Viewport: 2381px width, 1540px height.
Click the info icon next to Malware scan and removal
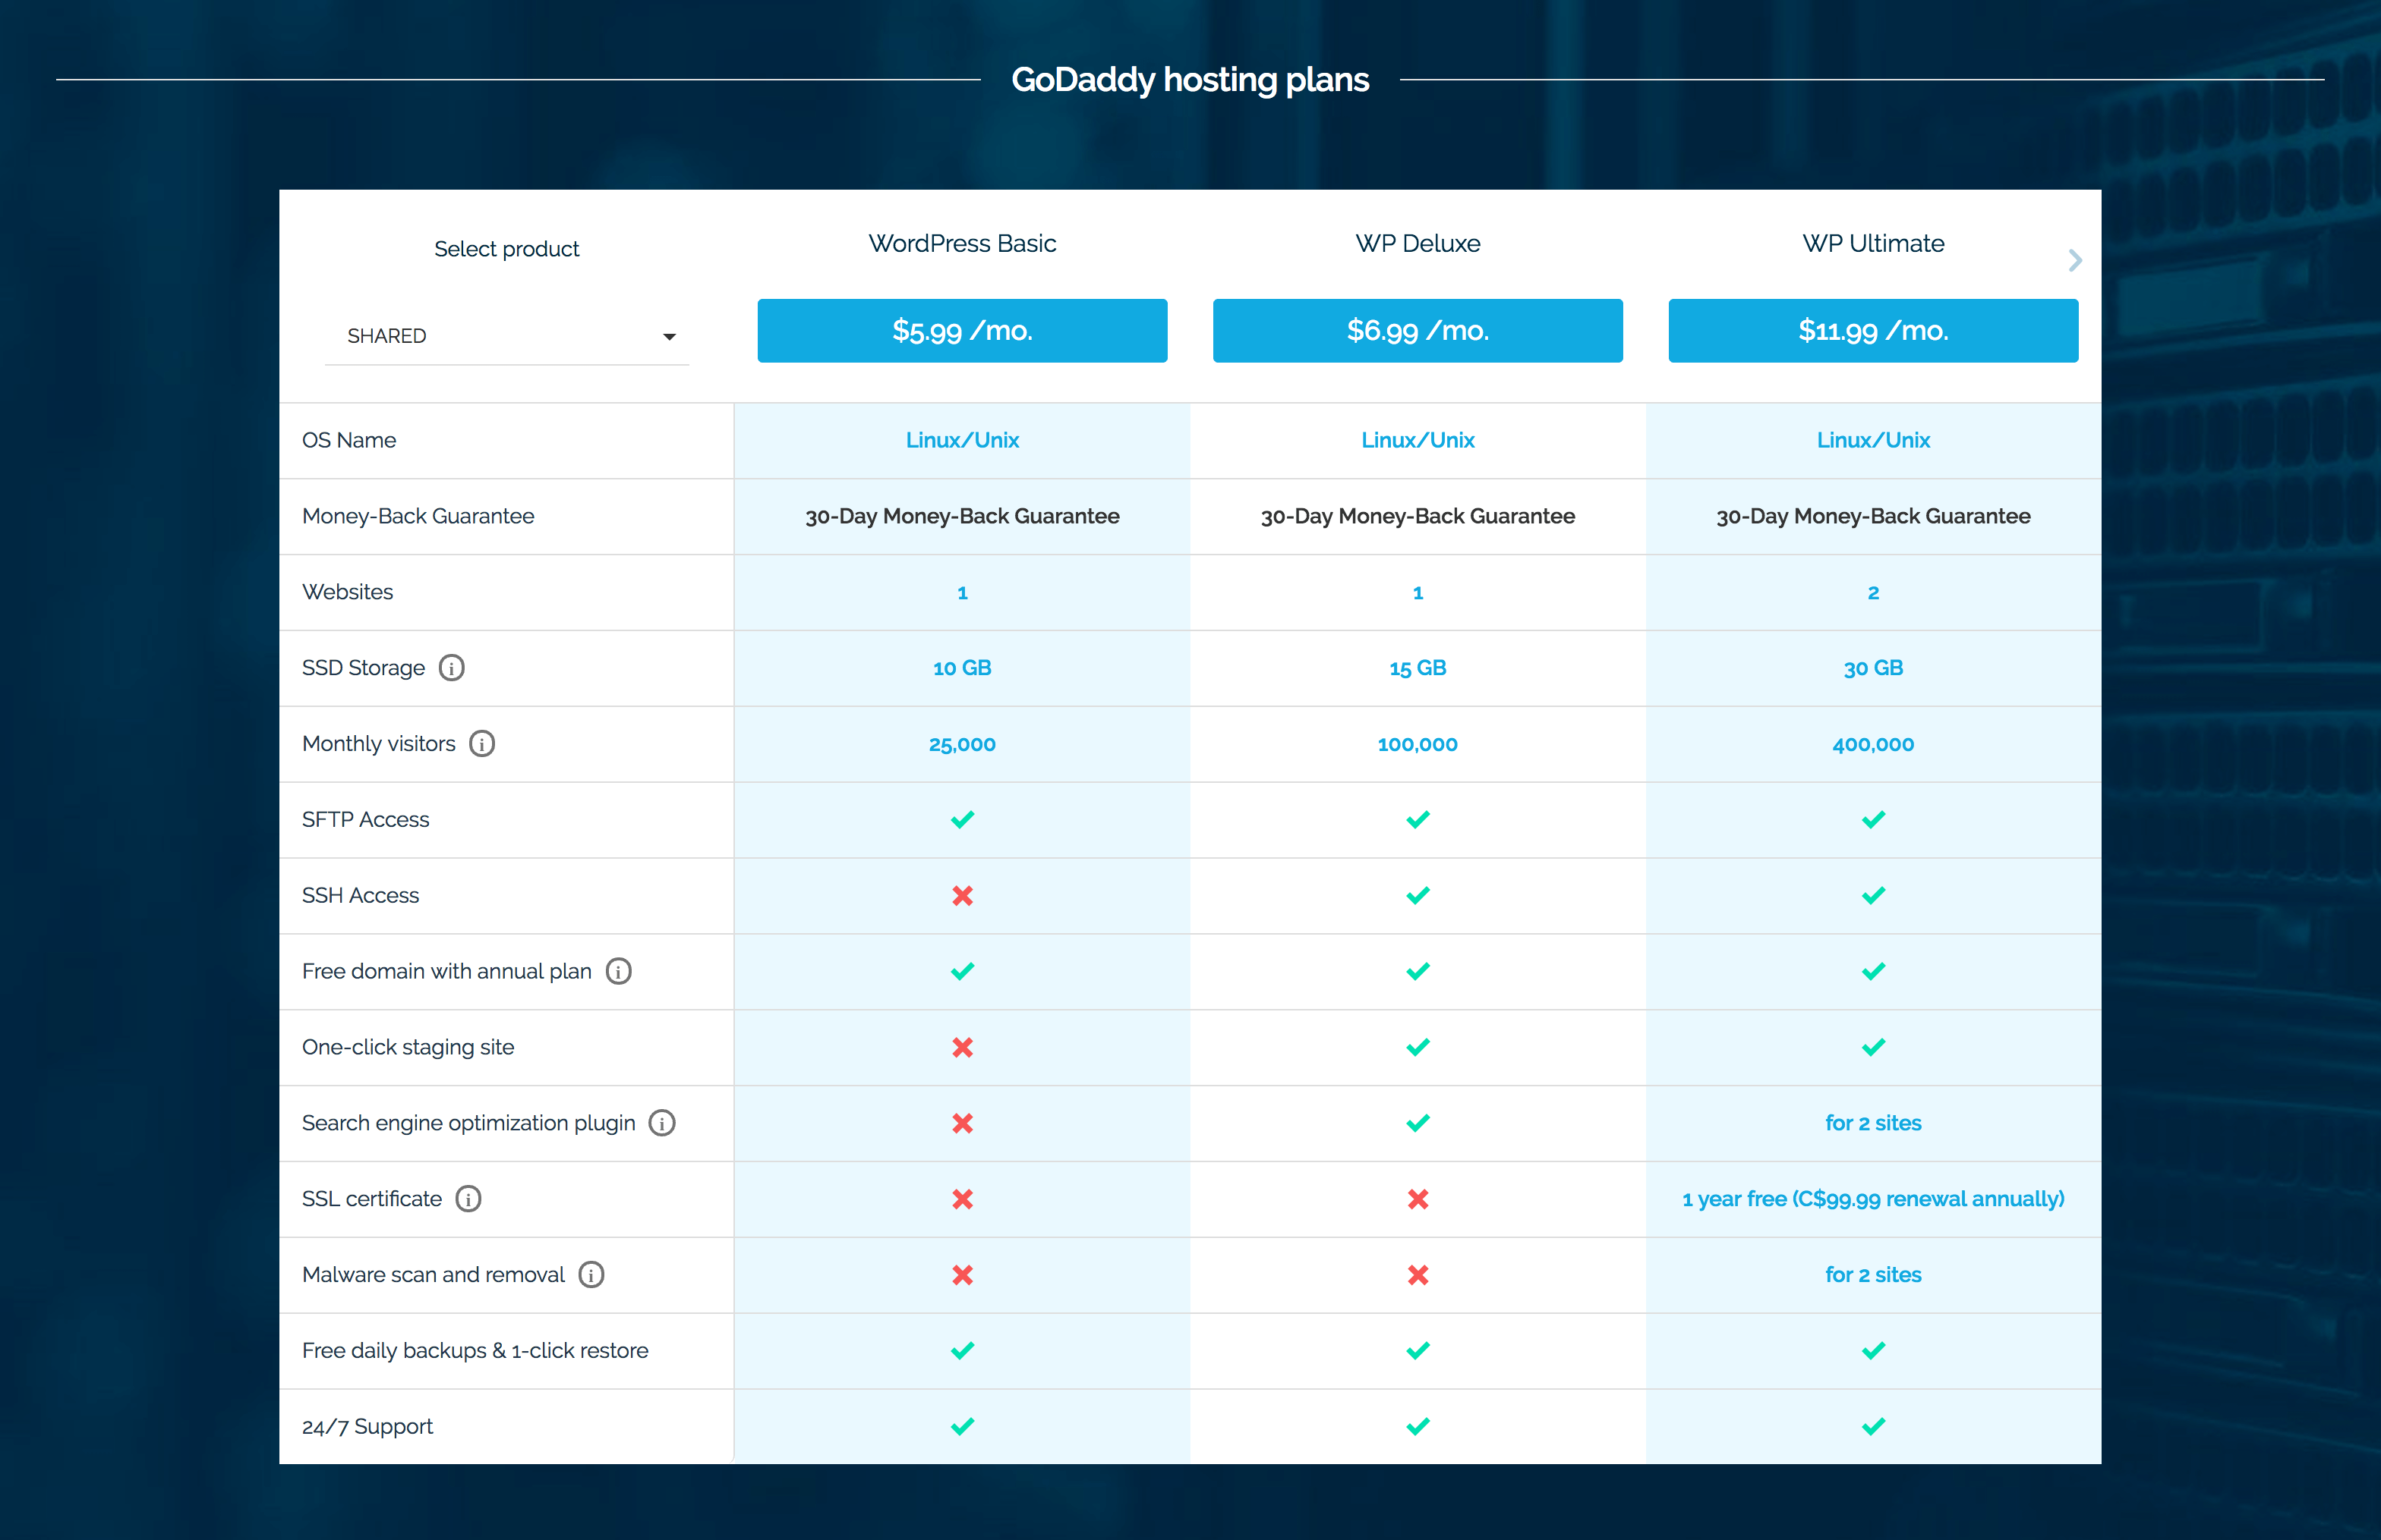(x=591, y=1274)
